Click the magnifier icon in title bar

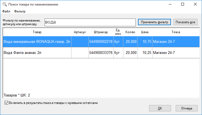point(4,4)
